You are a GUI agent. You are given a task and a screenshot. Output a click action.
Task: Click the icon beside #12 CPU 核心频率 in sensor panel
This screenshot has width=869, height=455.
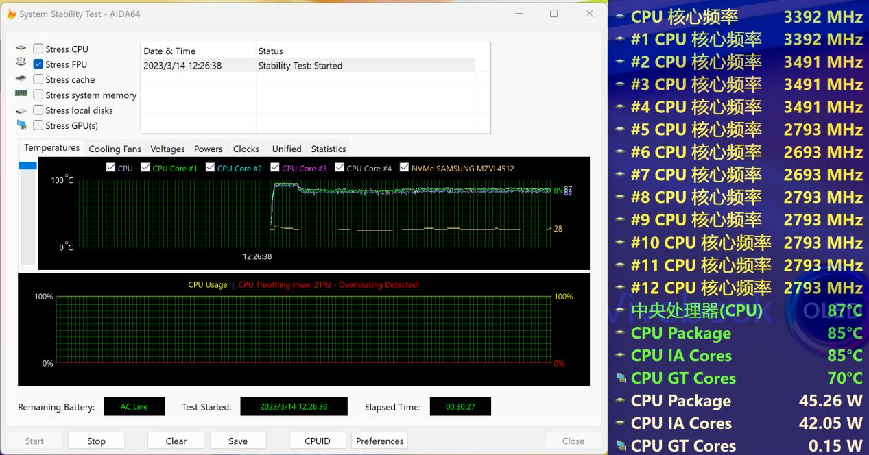[x=620, y=288]
